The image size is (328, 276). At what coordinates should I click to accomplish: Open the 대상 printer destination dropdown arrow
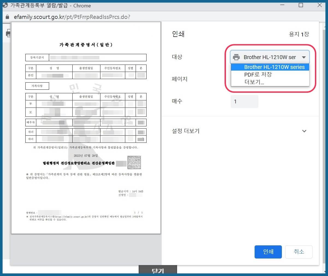pos(304,57)
